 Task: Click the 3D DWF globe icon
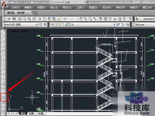coord(34,19)
